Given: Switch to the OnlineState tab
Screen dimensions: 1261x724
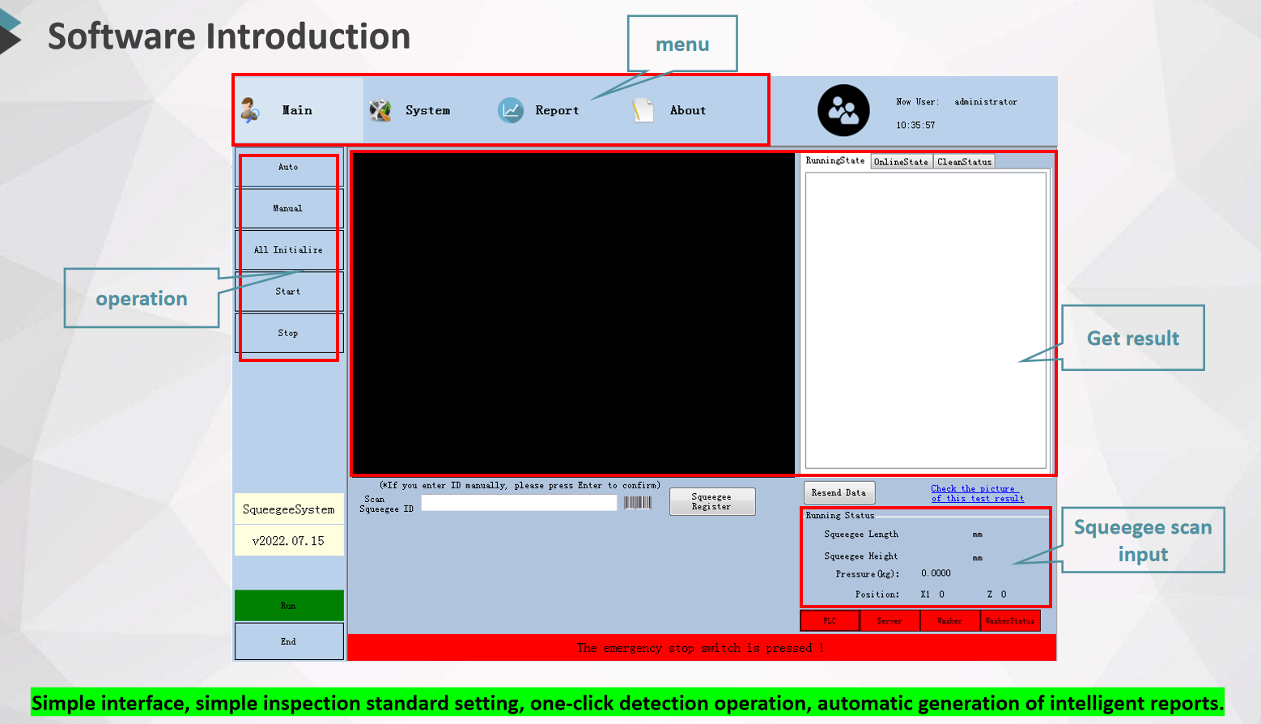Looking at the screenshot, I should [902, 162].
